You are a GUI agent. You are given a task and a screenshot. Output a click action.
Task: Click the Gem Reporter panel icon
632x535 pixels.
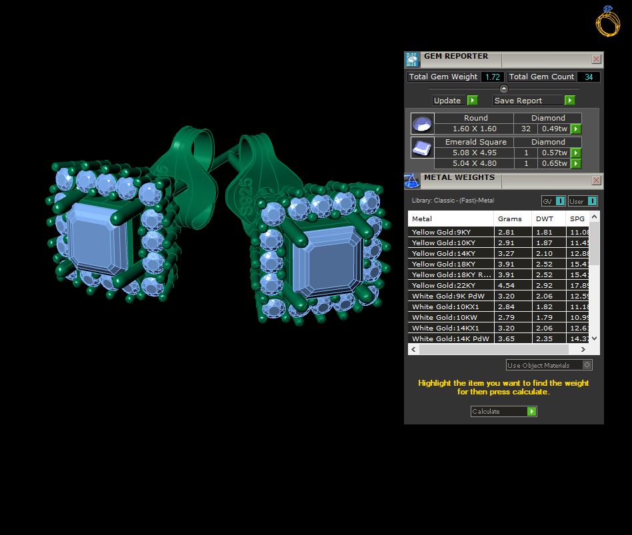[x=411, y=59]
